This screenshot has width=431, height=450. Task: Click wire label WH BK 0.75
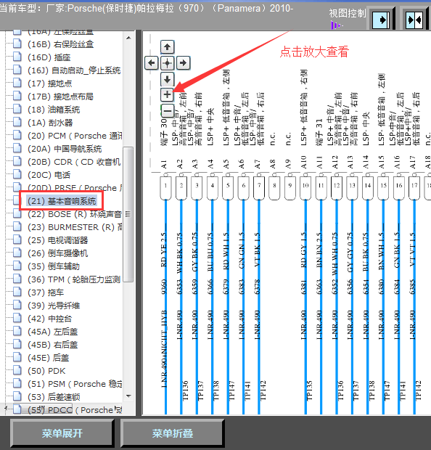pos(179,253)
